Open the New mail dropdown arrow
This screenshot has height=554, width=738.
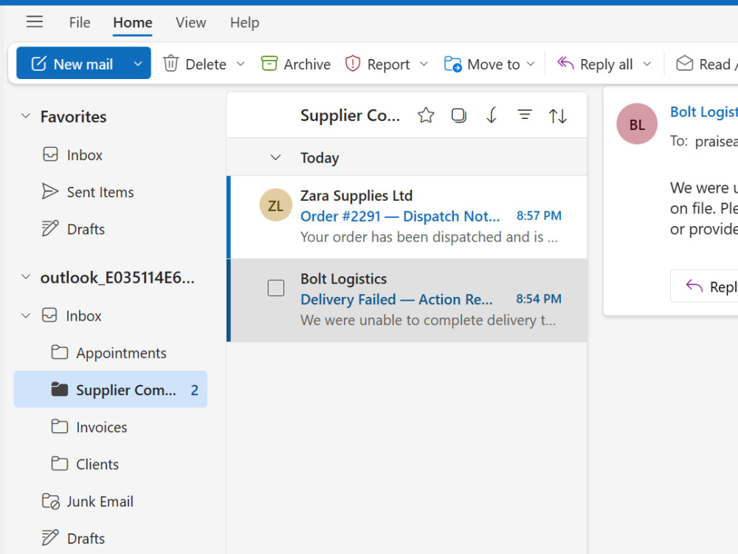coord(138,63)
